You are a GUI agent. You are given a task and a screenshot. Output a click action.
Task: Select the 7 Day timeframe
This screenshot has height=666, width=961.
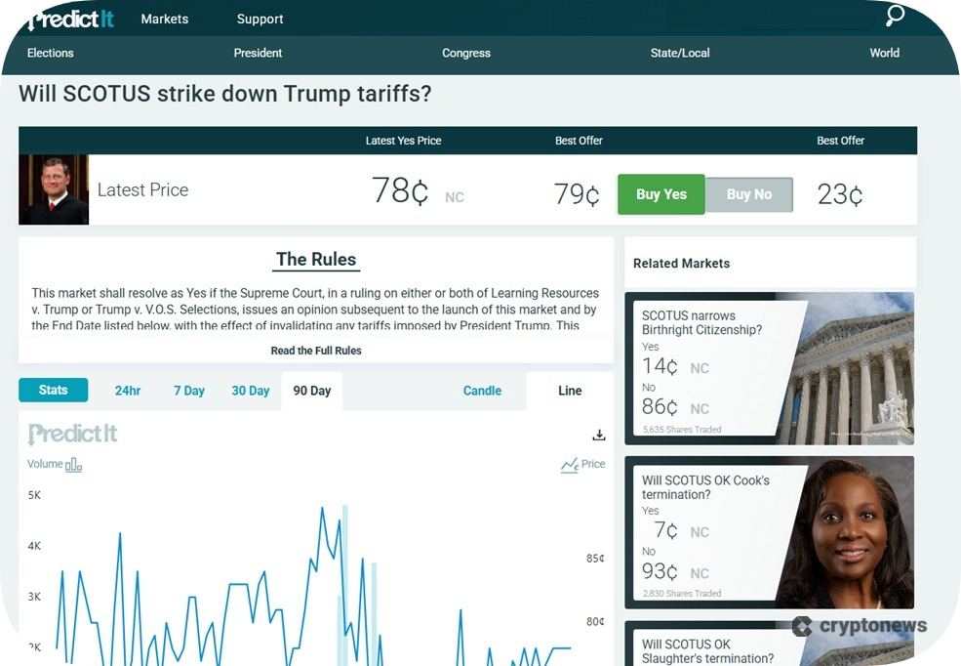[188, 390]
